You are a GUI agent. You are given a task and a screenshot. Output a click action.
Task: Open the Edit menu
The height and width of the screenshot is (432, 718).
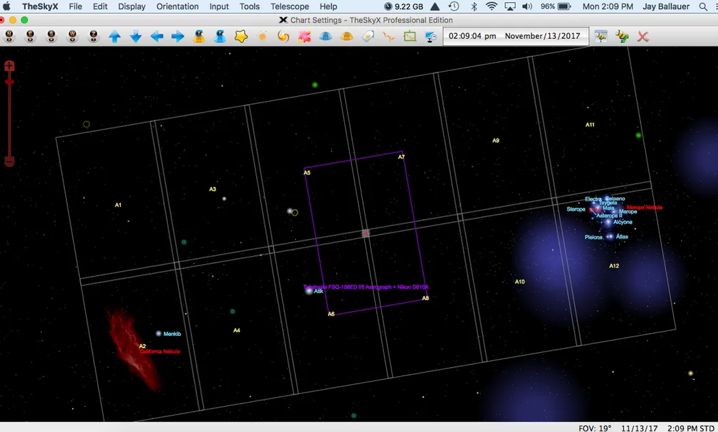click(100, 6)
